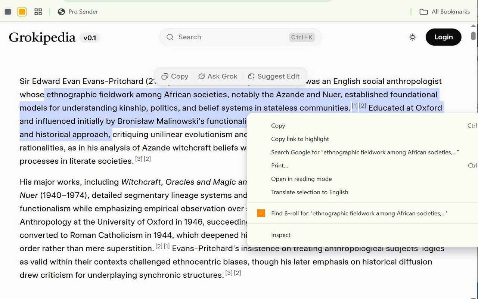Open the Pro Sender globe bookmark

(x=78, y=12)
